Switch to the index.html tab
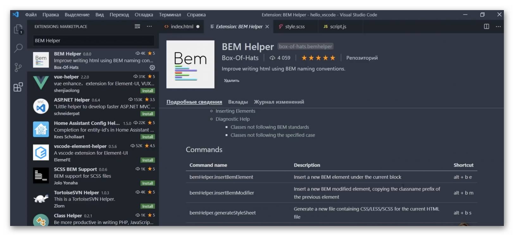The height and width of the screenshot is (237, 514). tap(182, 27)
